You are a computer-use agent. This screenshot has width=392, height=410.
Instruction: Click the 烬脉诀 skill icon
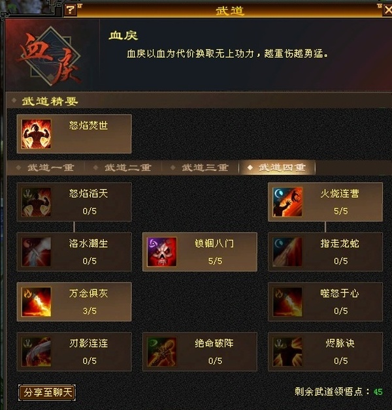(287, 352)
